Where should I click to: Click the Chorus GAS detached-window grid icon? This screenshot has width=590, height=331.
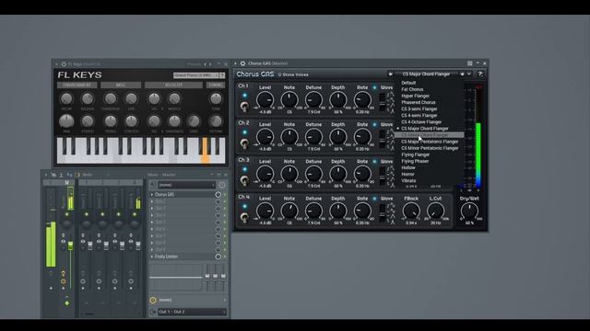tap(469, 63)
